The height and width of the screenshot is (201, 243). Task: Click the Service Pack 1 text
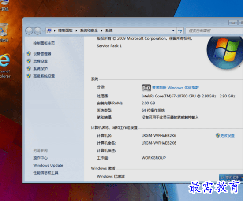coord(109,46)
